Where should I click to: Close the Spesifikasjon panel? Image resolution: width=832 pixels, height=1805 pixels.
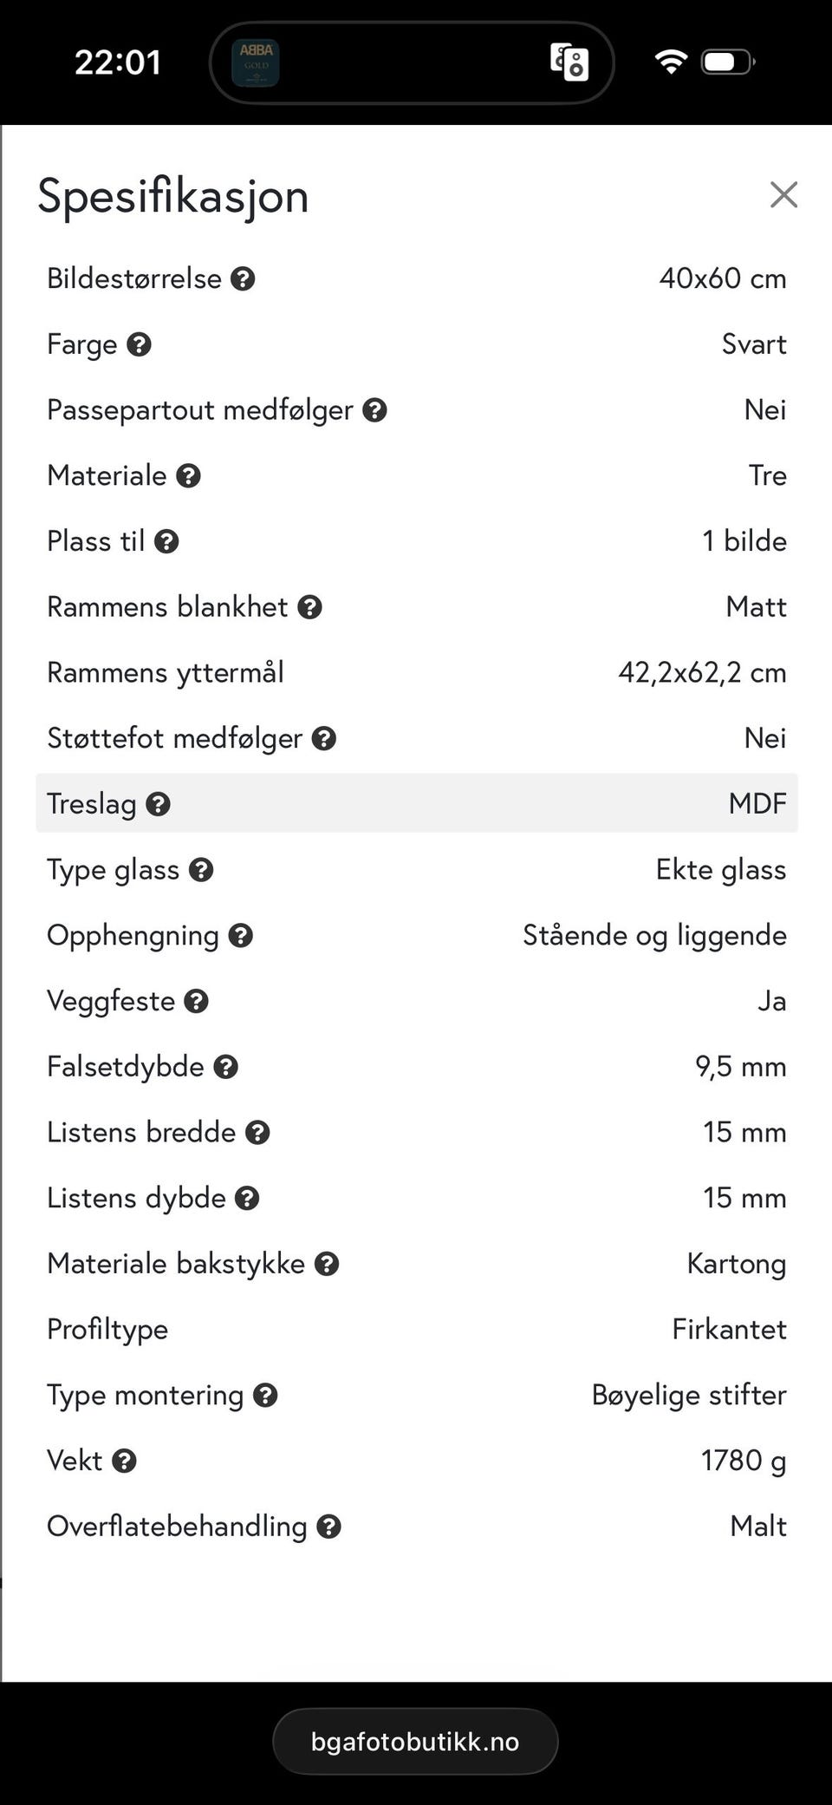point(783,195)
